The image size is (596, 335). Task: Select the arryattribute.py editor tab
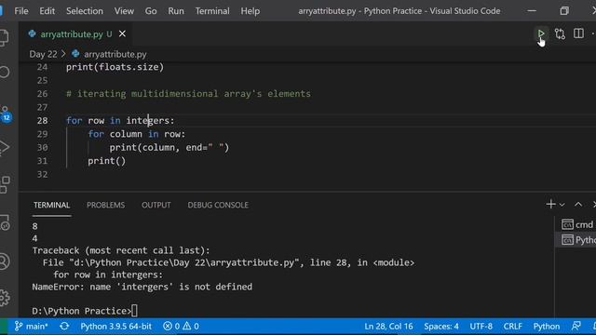click(76, 33)
